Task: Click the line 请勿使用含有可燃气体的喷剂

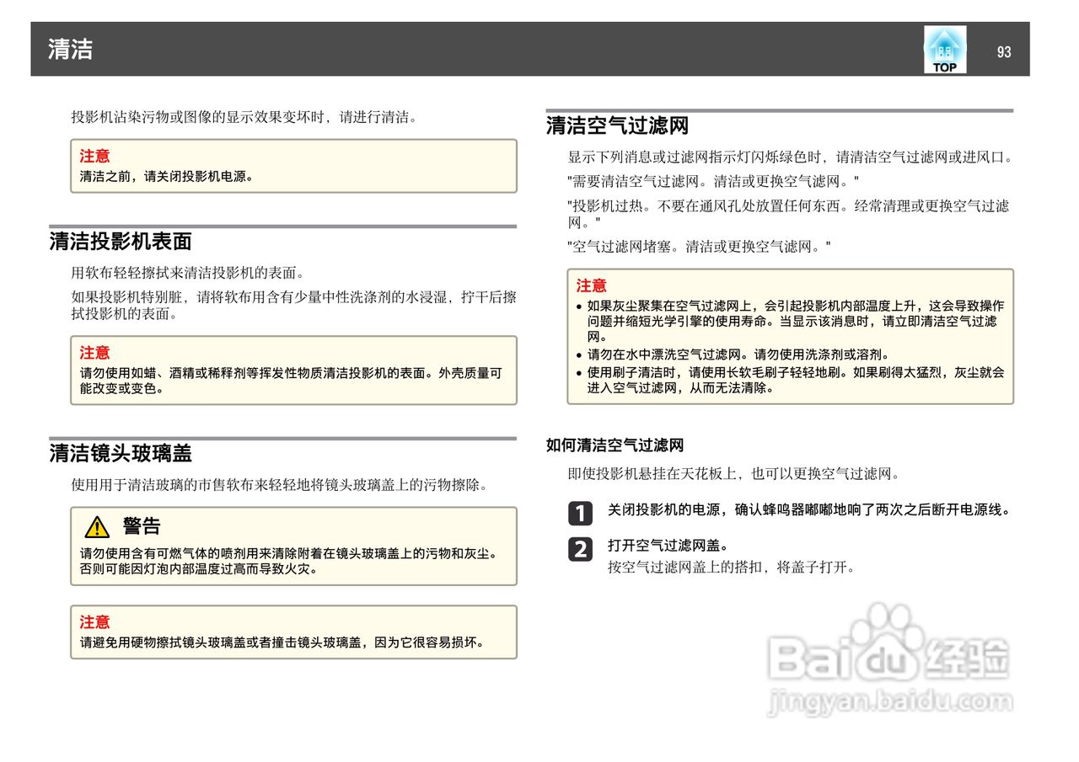Action: [x=290, y=561]
